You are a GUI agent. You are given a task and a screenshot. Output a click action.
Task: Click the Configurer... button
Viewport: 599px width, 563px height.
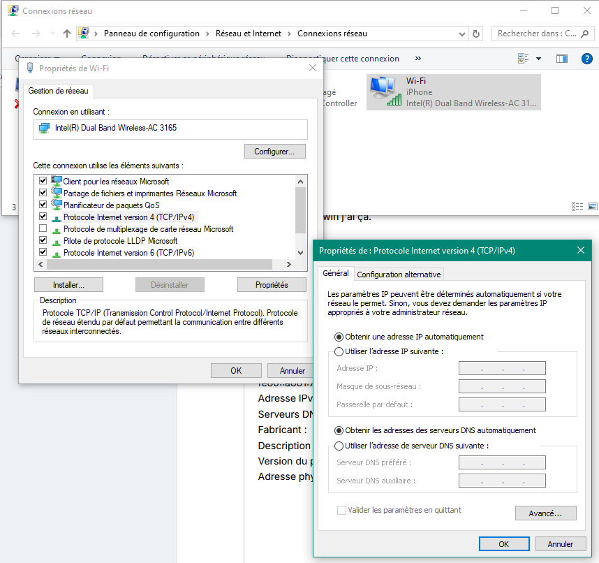click(274, 152)
